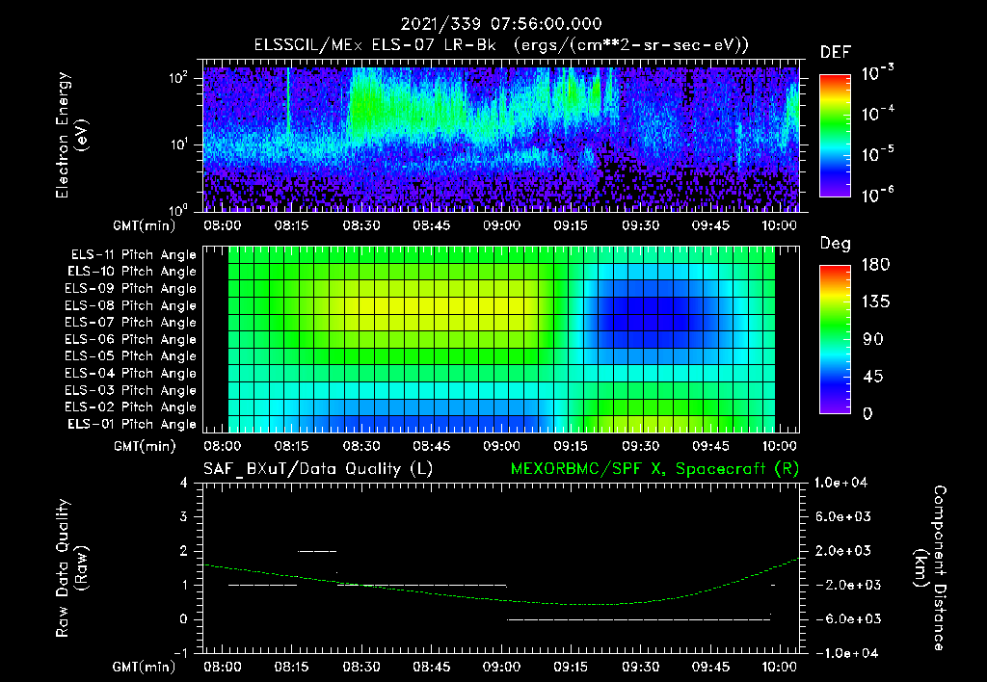Click the long white quality segment at level 0
Screen dimensions: 987x682
coord(638,619)
